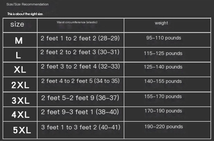Select the L size cell

coord(18,55)
